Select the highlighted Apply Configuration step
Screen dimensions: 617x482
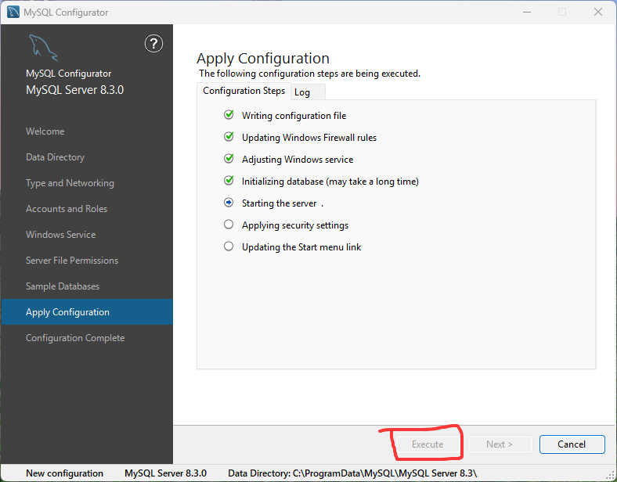click(87, 312)
